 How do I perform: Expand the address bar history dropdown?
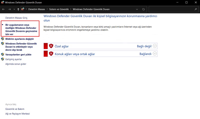137,9
